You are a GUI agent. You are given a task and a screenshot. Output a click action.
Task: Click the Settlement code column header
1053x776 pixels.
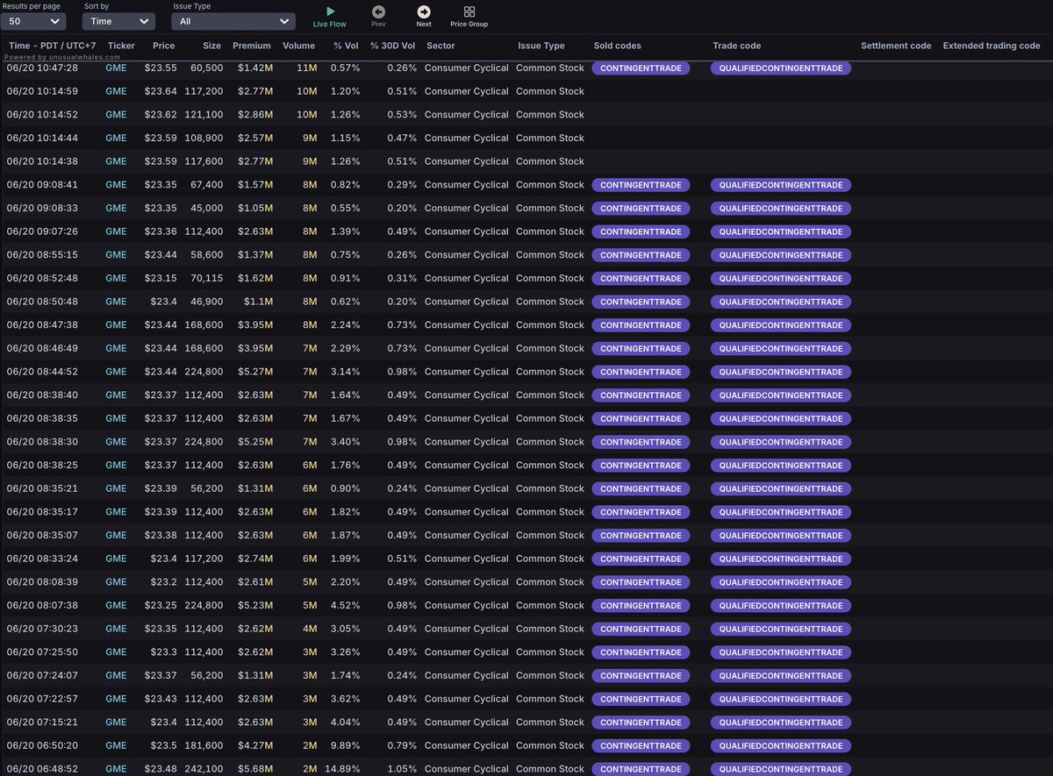click(896, 45)
